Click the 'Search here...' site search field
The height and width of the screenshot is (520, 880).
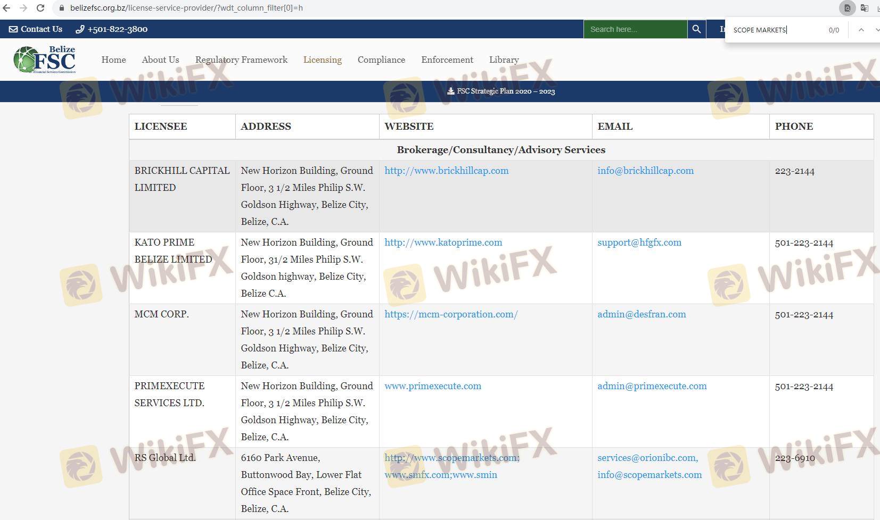click(x=635, y=29)
